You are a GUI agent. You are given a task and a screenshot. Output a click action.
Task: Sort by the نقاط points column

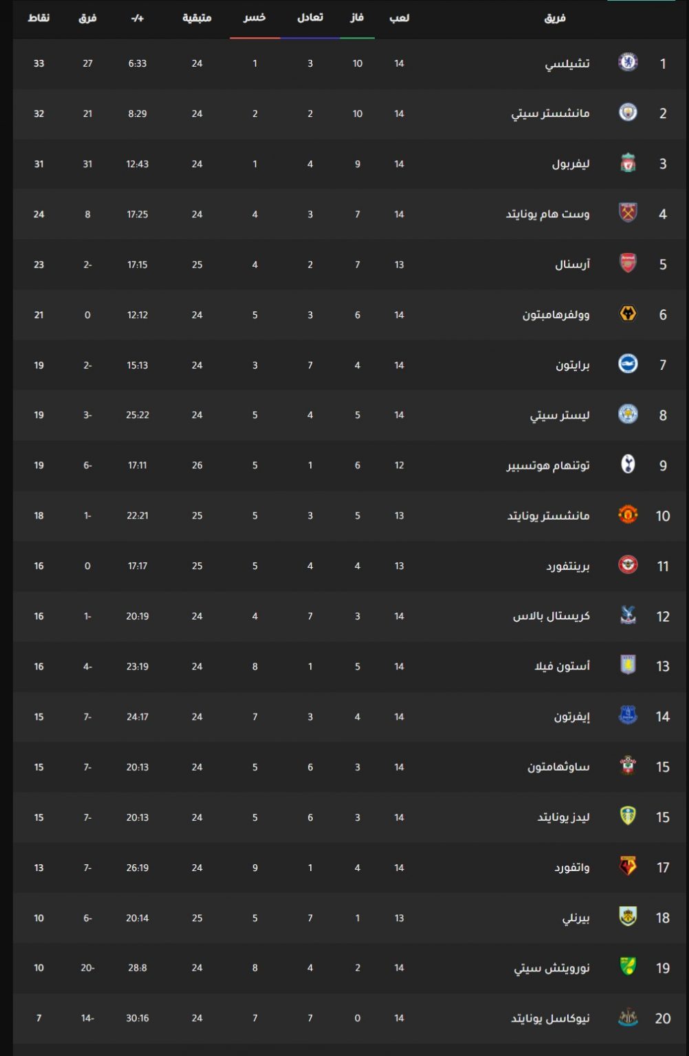click(39, 18)
